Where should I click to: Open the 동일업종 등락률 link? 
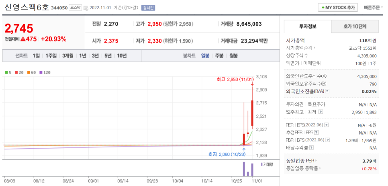click(303, 168)
